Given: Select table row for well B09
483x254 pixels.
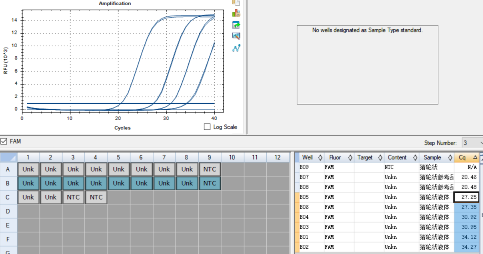Looking at the screenshot, I should coord(387,167).
